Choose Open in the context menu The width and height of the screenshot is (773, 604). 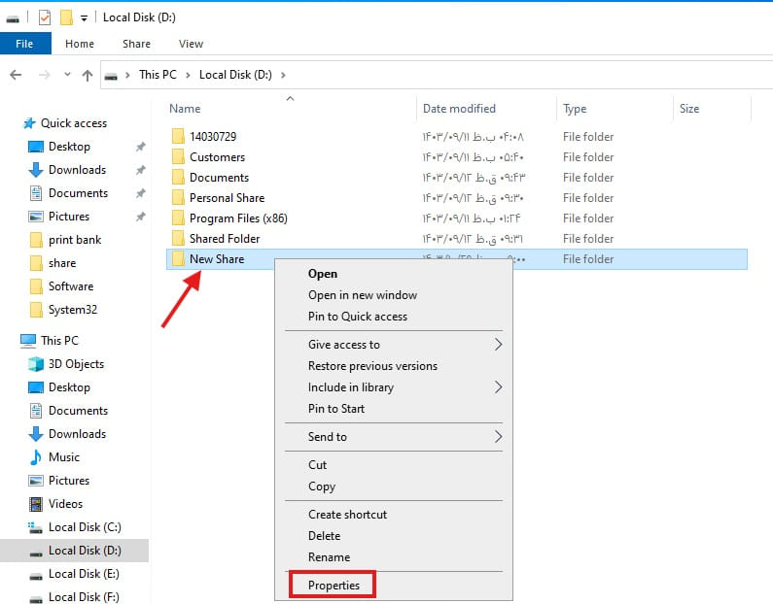(323, 274)
